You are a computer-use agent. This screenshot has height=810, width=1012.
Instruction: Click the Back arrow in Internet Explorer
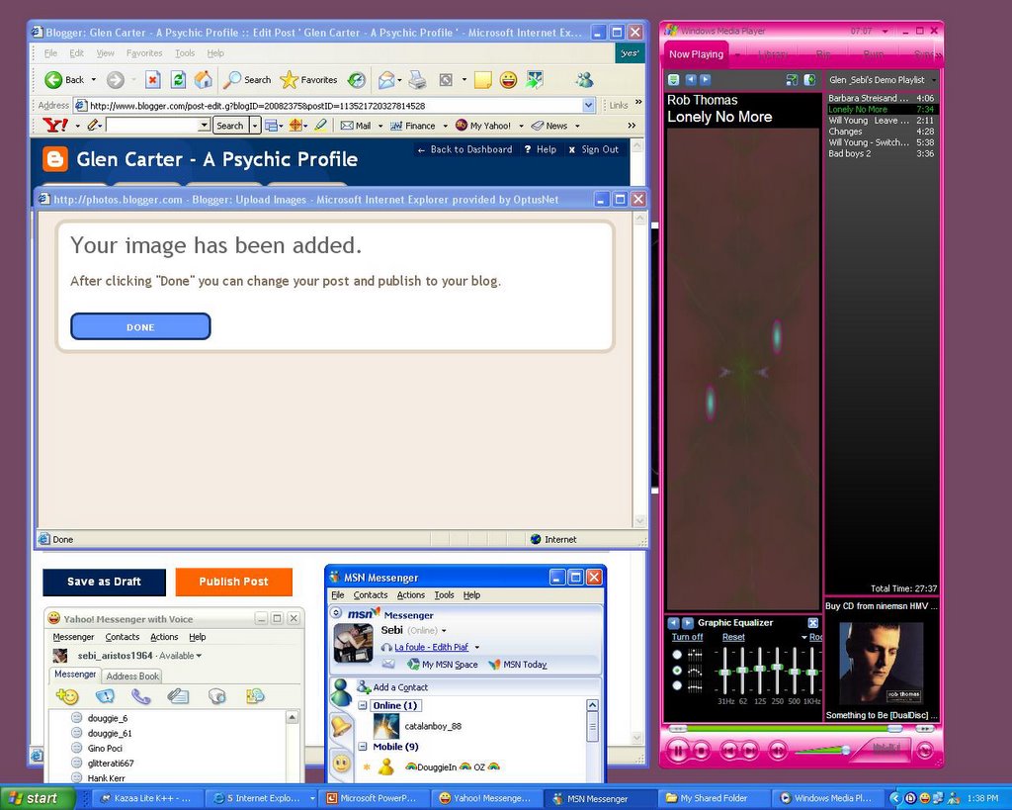point(53,79)
